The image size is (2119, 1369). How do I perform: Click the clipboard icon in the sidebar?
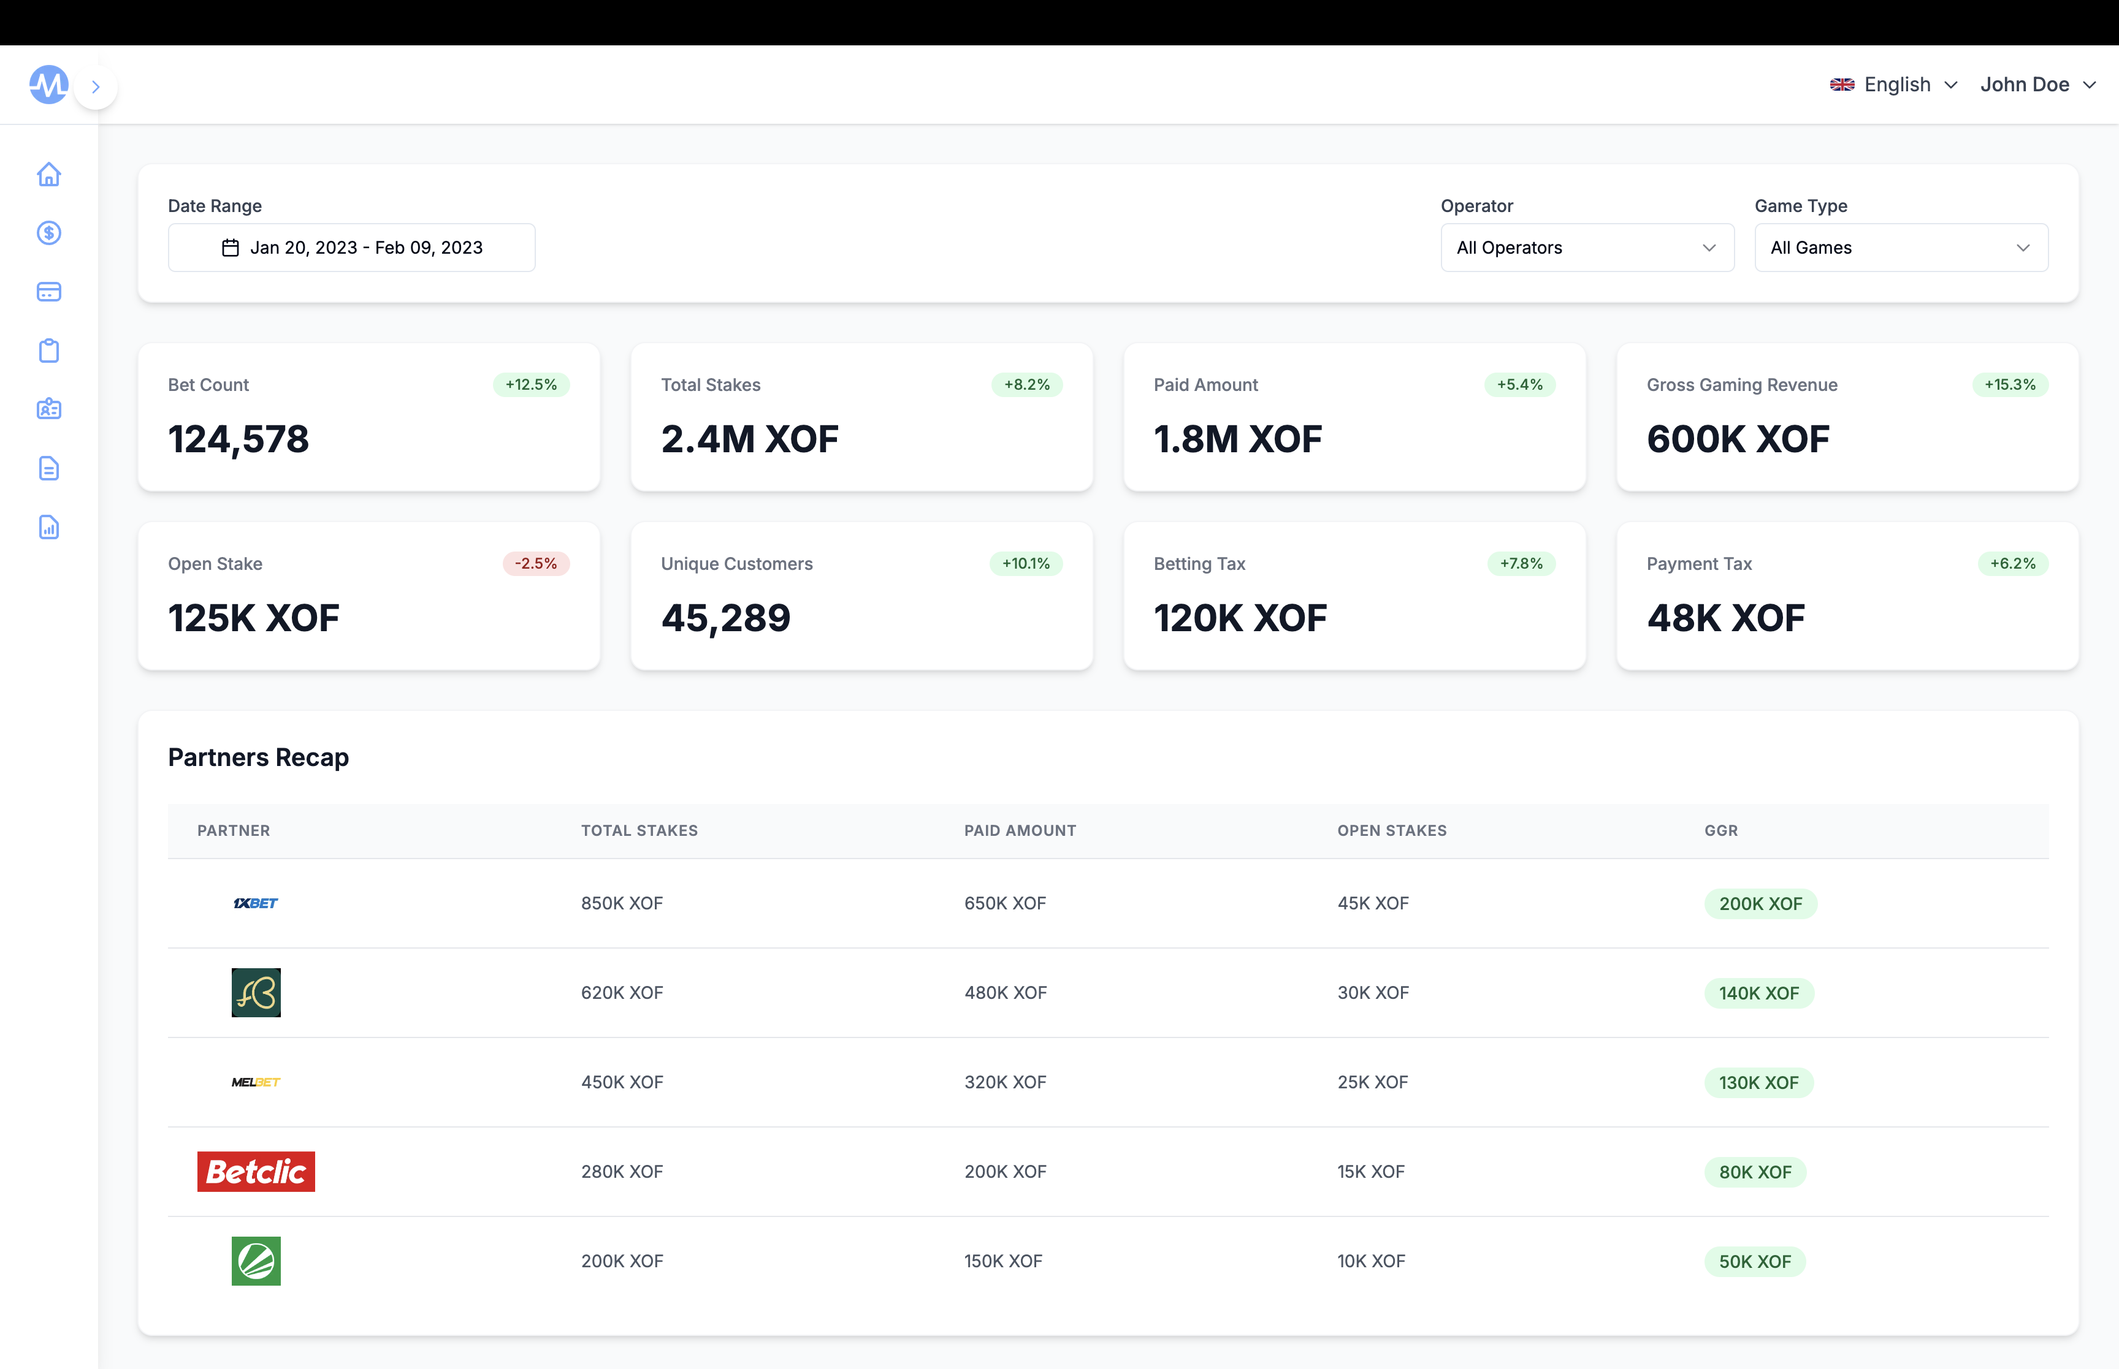[x=49, y=351]
